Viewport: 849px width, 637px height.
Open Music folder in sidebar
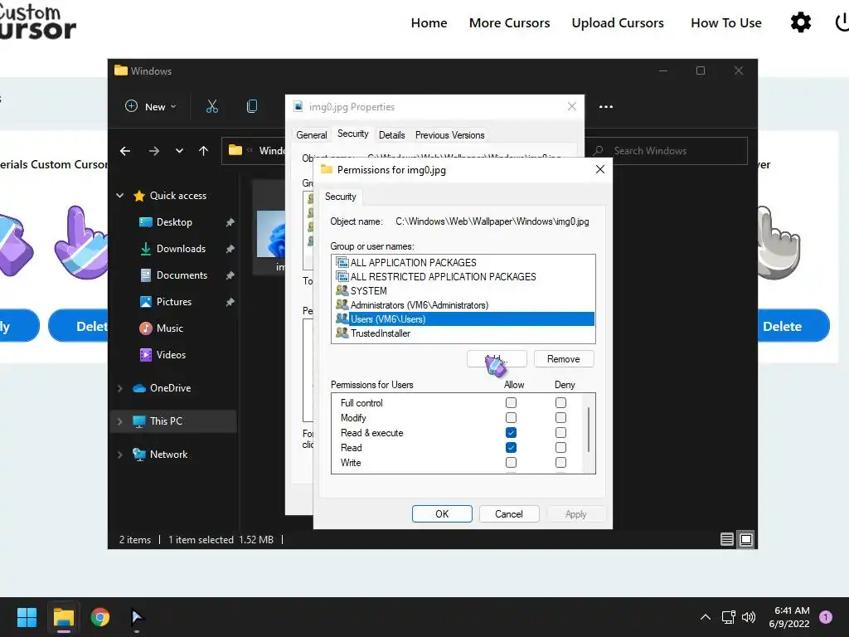pos(169,328)
